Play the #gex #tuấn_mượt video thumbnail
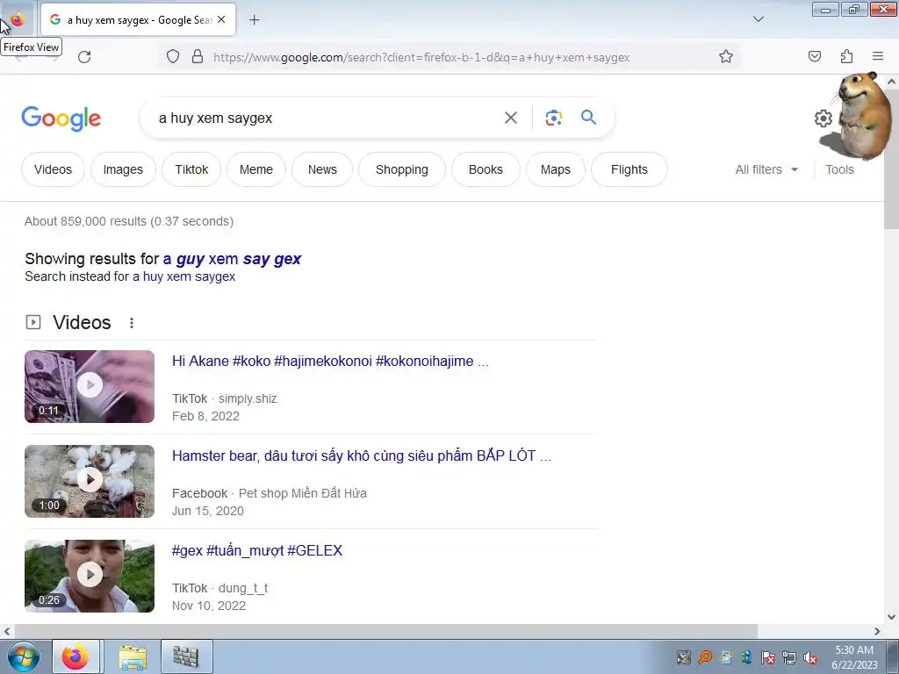 [x=90, y=576]
